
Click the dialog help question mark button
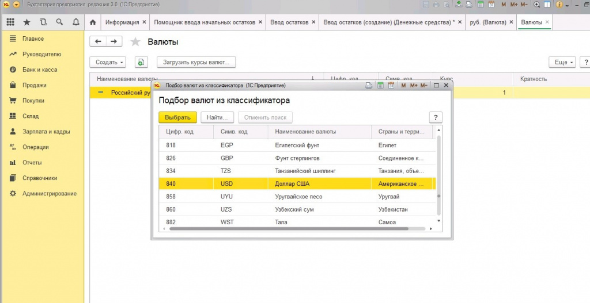pos(436,117)
